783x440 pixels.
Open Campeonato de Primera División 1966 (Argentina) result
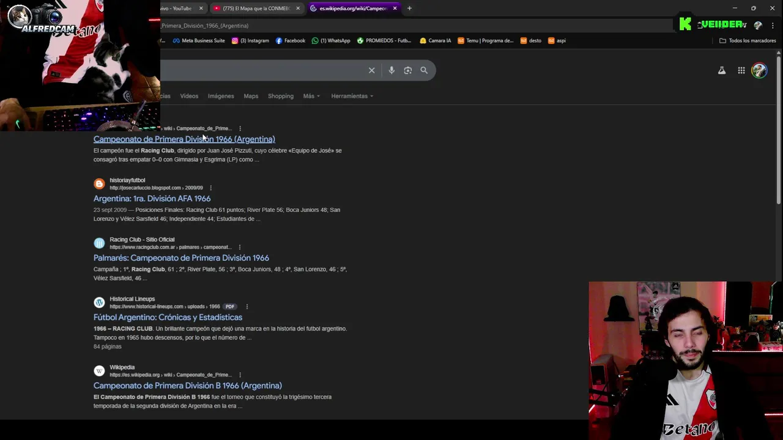tap(184, 139)
